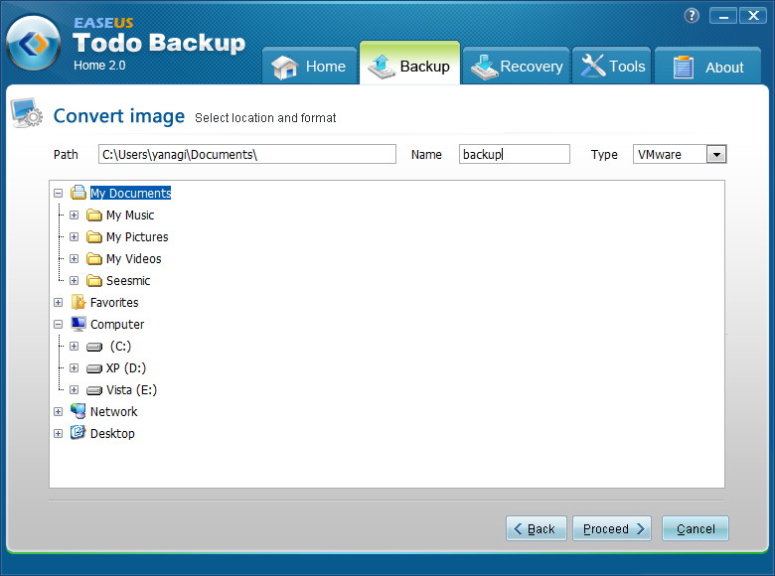Select the My Music label

pyautogui.click(x=130, y=215)
